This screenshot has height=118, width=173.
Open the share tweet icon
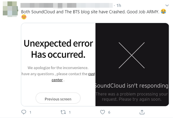pyautogui.click(x=142, y=112)
